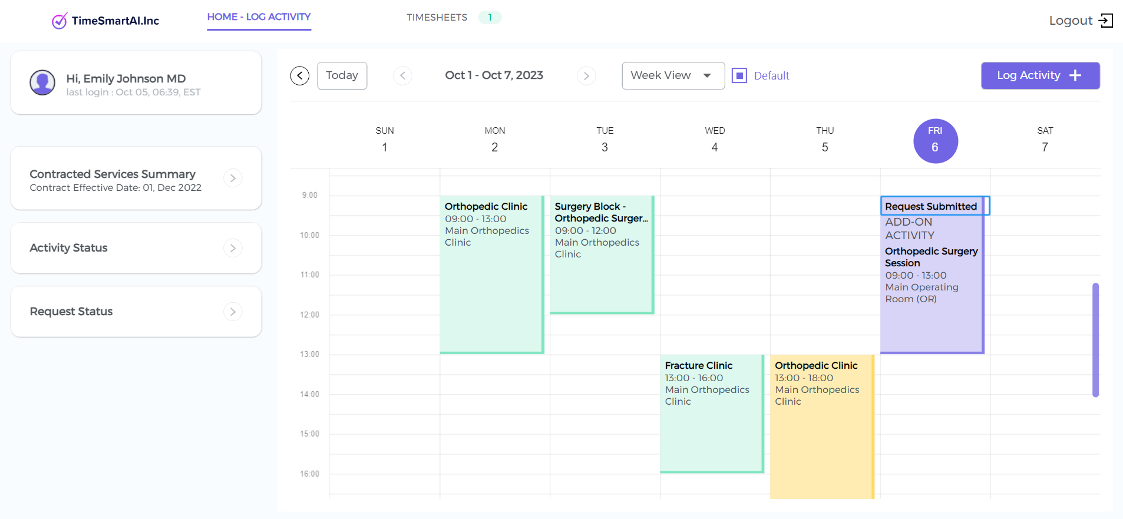
Task: Open the Home - Log Activity tab
Action: pyautogui.click(x=259, y=17)
